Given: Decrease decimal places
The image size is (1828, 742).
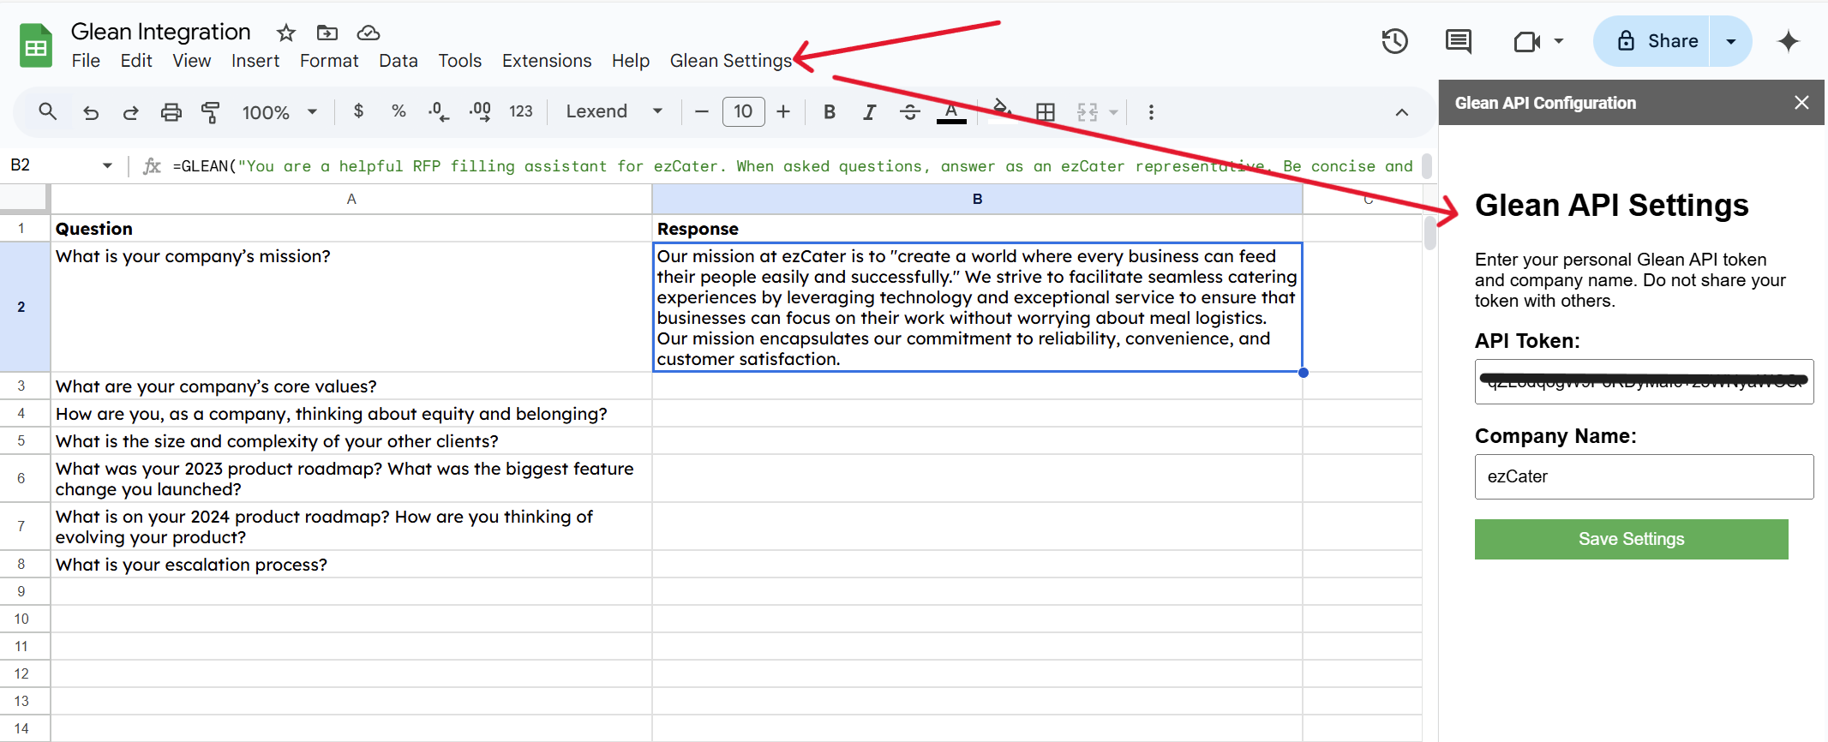Looking at the screenshot, I should (438, 111).
